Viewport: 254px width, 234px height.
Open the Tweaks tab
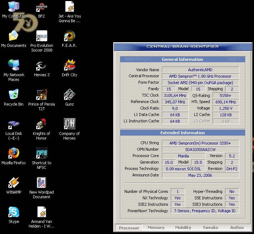(210, 228)
